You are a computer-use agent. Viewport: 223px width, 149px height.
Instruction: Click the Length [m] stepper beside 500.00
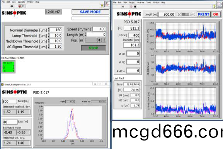(158, 15)
